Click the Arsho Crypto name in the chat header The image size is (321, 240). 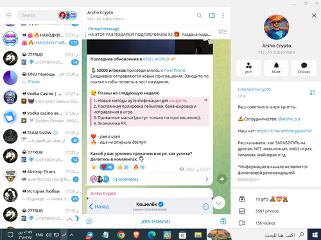click(100, 13)
